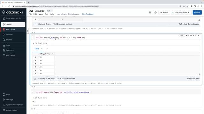Open the cell actions chevron menu
The height and width of the screenshot is (114, 204).
(193, 35)
